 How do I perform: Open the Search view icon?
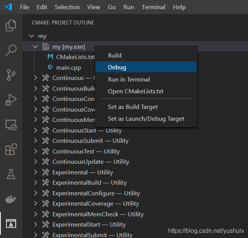[11, 50]
